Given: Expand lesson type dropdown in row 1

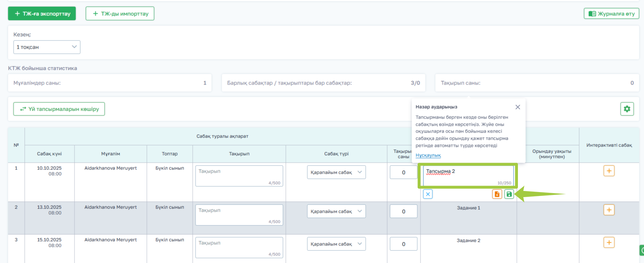Looking at the screenshot, I should 336,172.
